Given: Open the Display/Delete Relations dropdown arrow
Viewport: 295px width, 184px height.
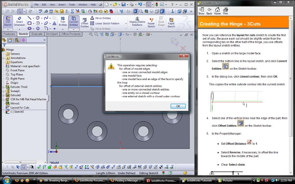Looking at the screenshot, I should [x=137, y=29].
